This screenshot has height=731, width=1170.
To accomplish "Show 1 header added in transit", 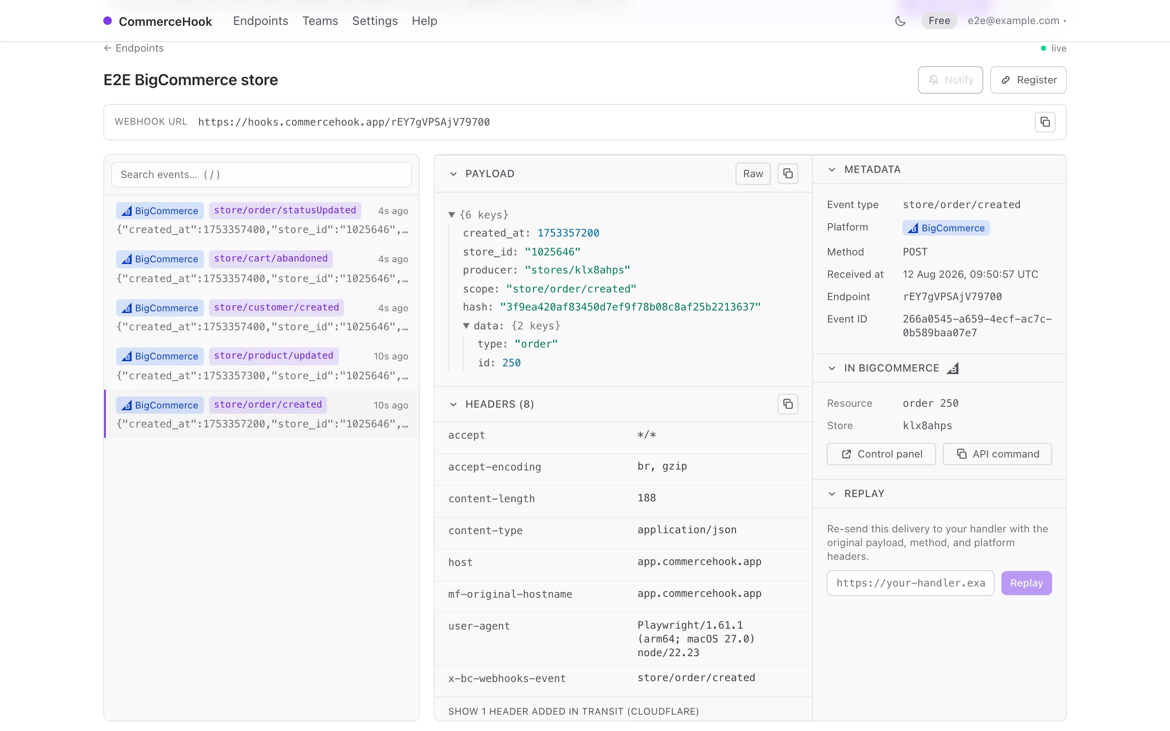I will pos(573,711).
